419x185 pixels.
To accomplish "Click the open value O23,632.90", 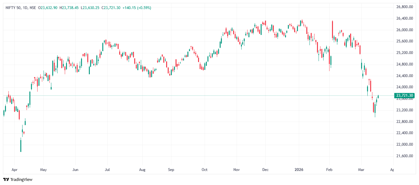I will [x=48, y=7].
